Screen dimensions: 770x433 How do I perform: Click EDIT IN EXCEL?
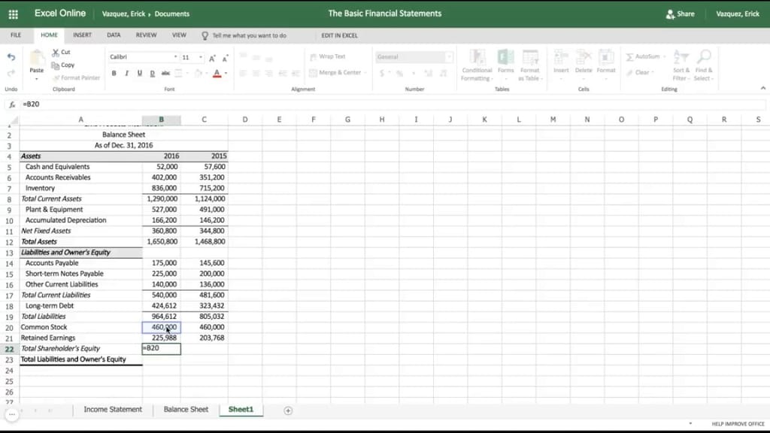(339, 35)
